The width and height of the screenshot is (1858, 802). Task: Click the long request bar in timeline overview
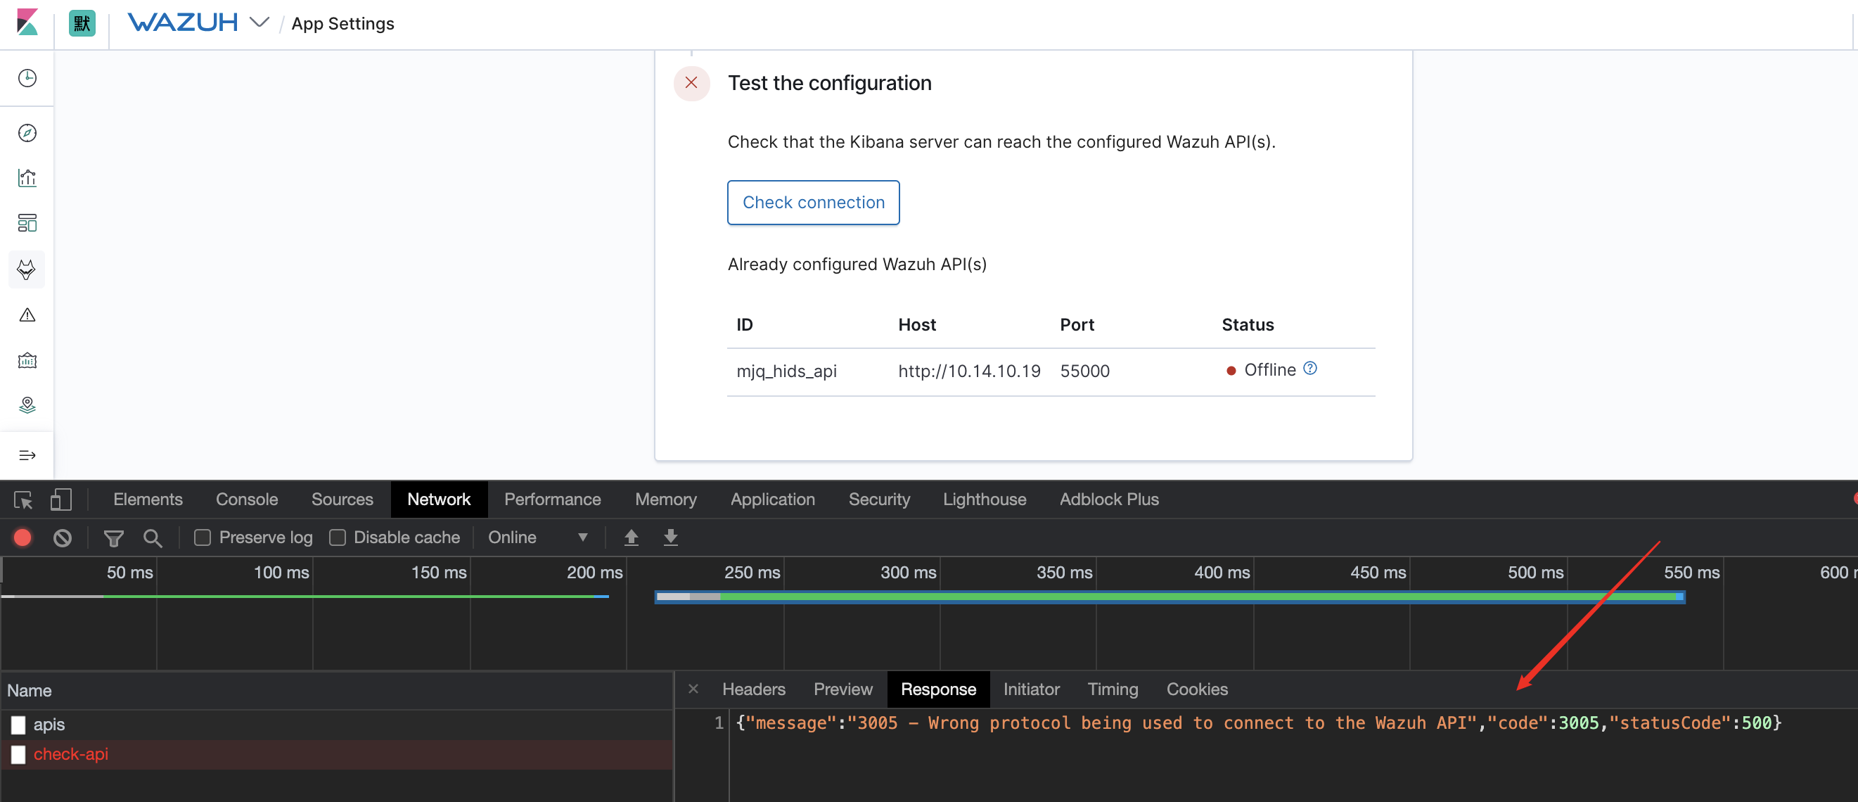click(x=1170, y=597)
